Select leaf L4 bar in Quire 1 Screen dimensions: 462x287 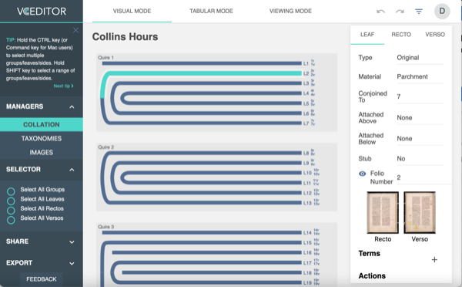211,93
